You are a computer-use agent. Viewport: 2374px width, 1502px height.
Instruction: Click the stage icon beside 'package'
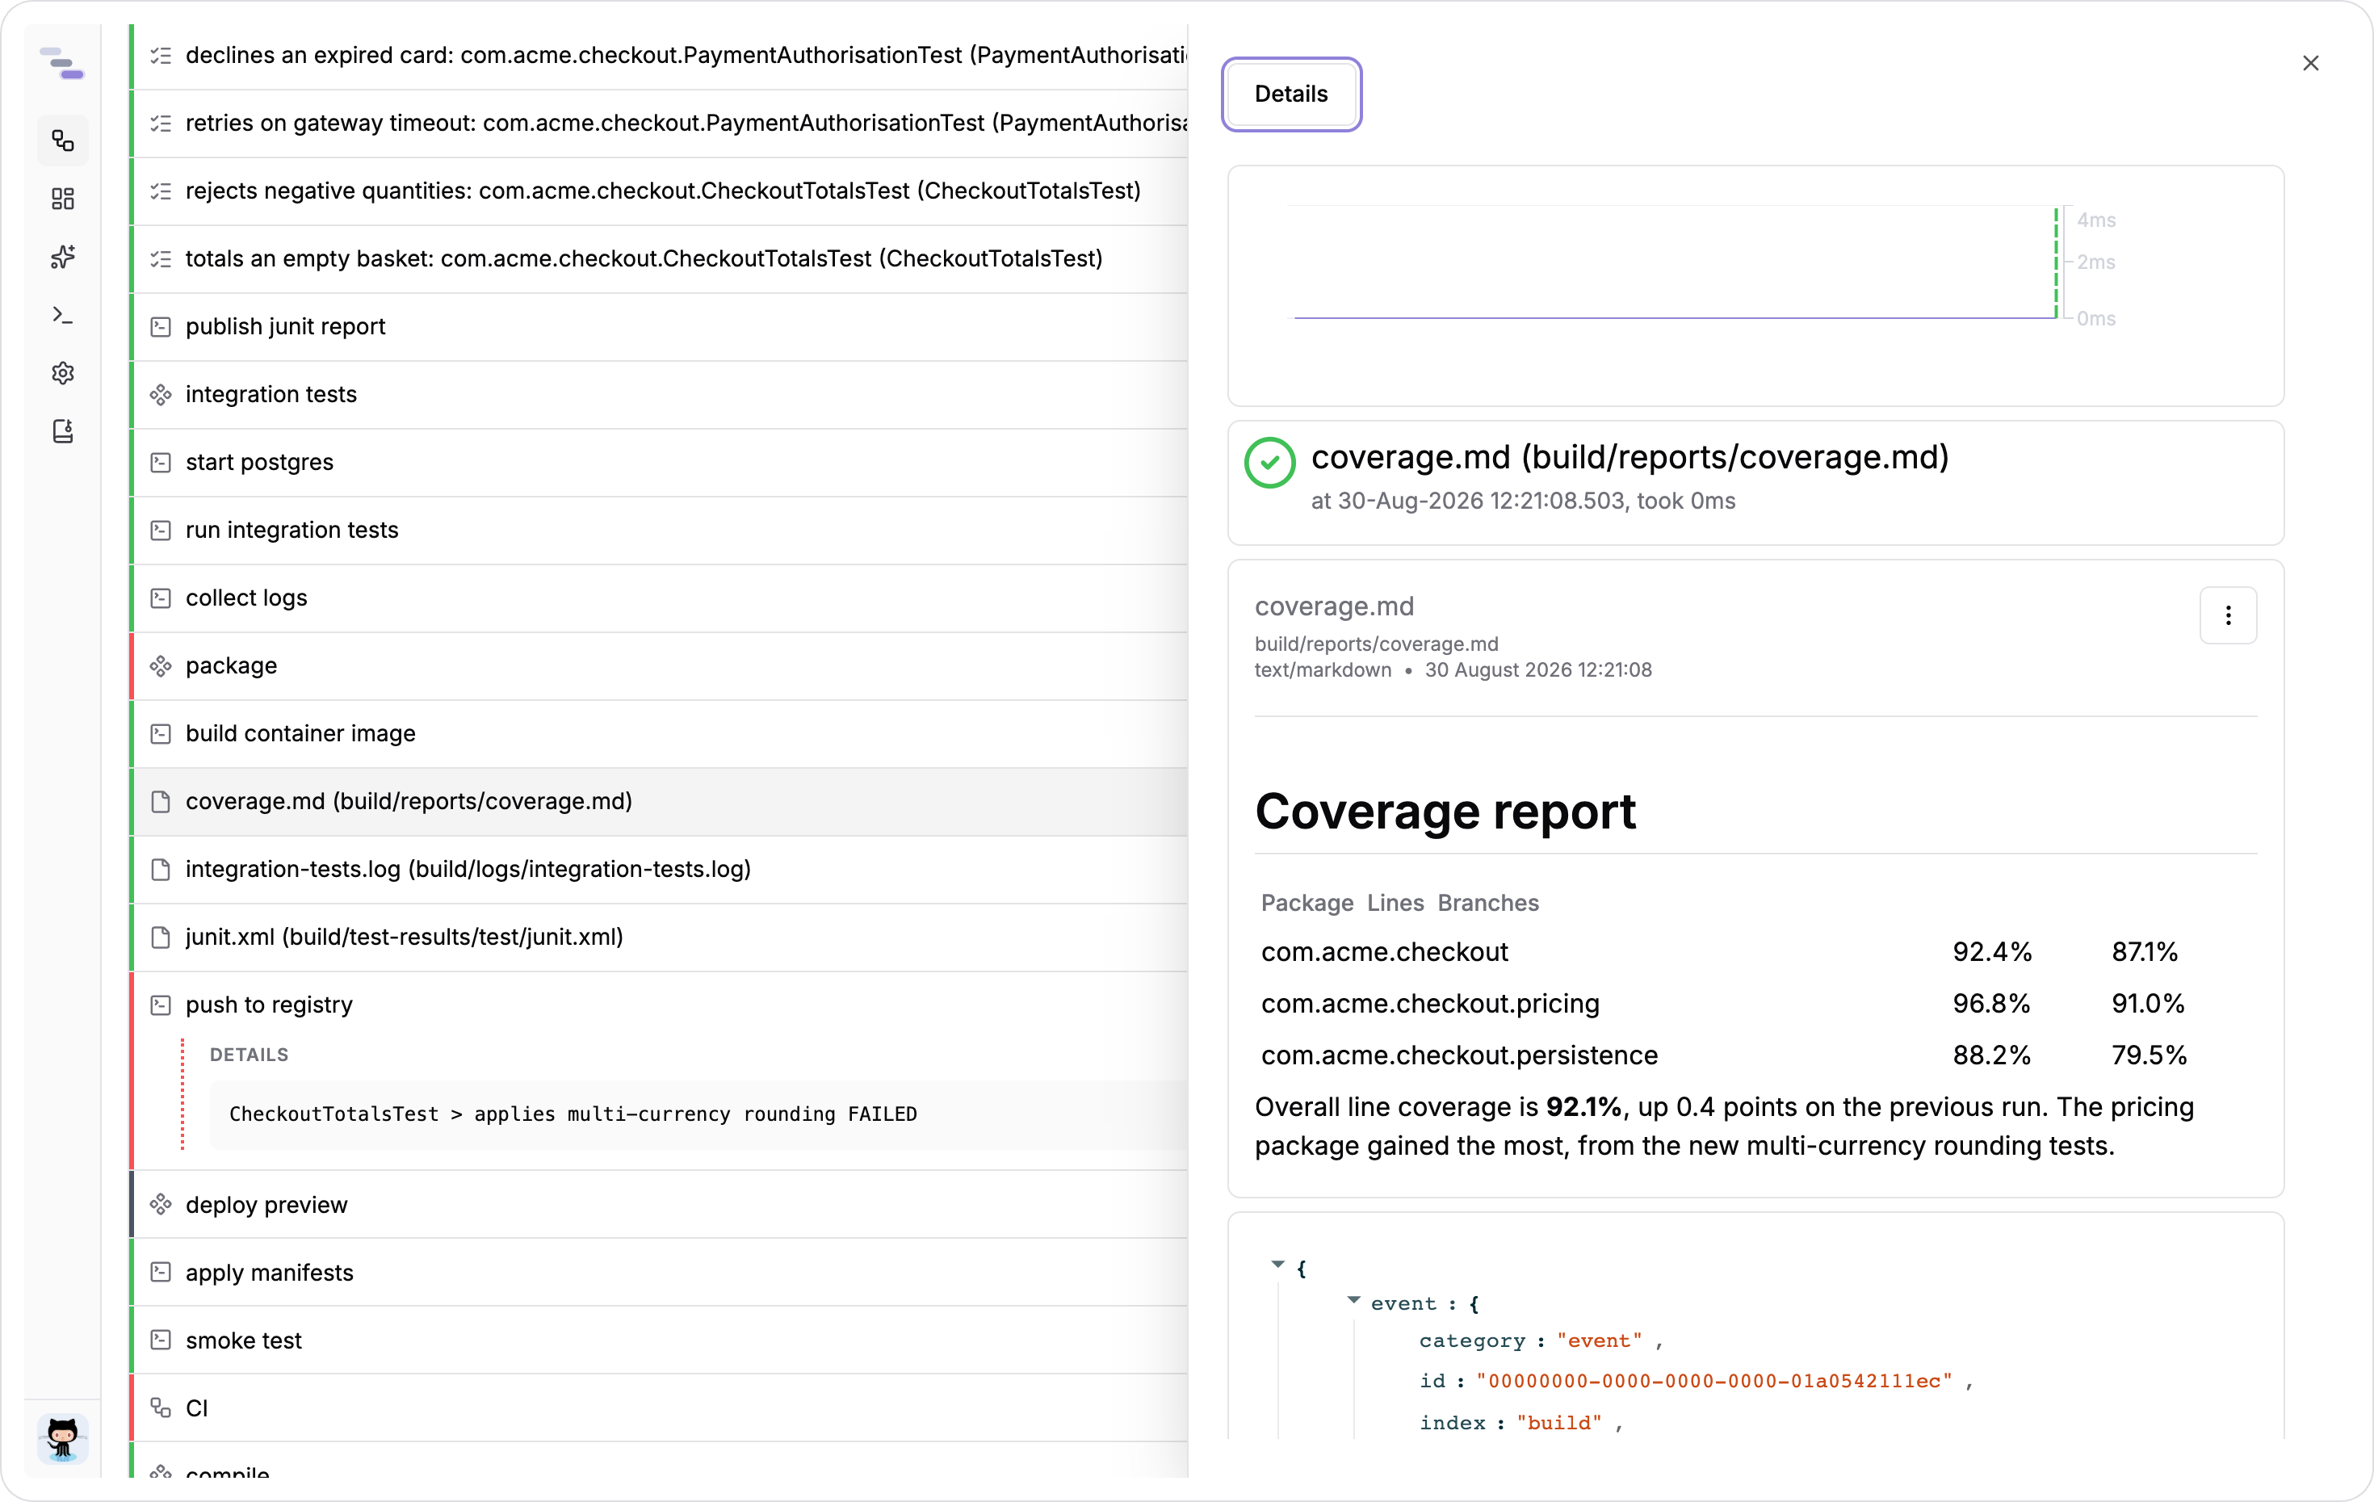click(x=161, y=667)
